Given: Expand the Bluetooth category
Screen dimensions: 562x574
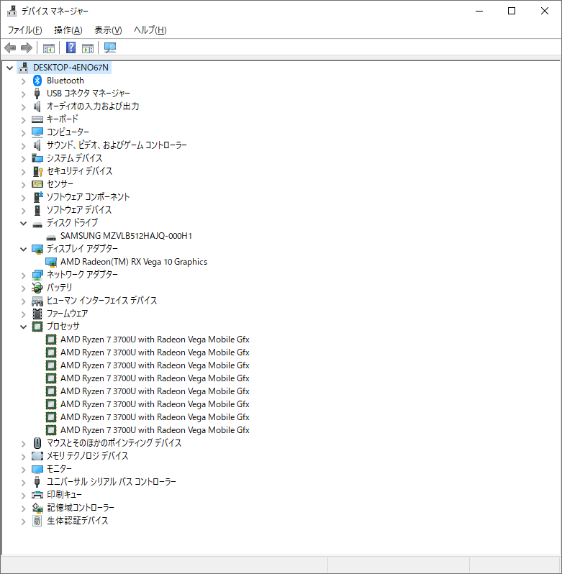Looking at the screenshot, I should (24, 81).
